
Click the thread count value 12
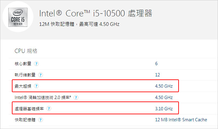point(157,75)
